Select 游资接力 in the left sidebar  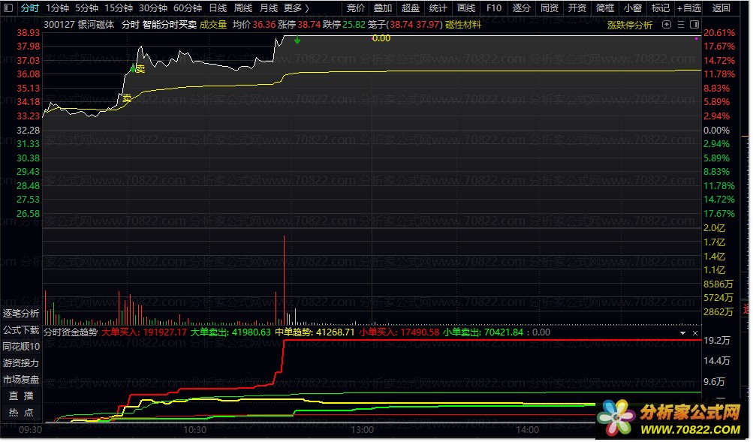(21, 363)
